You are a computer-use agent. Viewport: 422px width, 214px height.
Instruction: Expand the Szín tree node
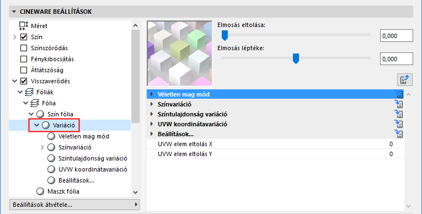click(15, 37)
